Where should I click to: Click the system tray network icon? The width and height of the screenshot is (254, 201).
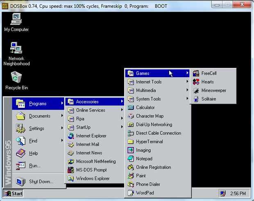pyautogui.click(x=222, y=193)
